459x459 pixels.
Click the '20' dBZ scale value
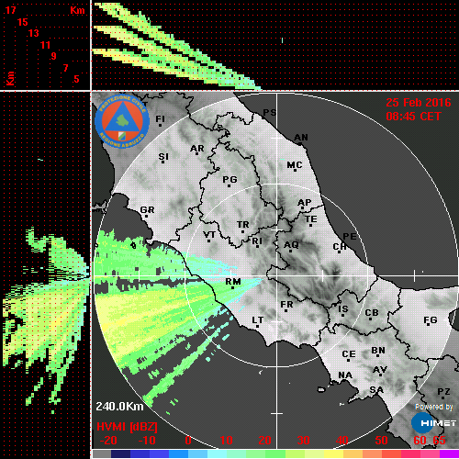click(265, 441)
